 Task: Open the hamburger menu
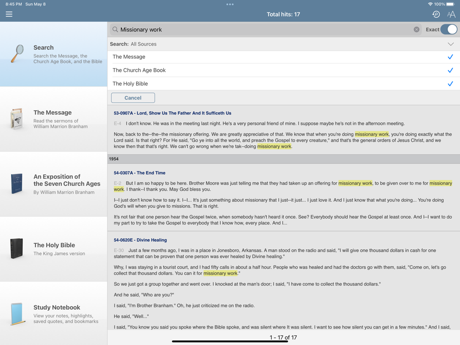(9, 14)
